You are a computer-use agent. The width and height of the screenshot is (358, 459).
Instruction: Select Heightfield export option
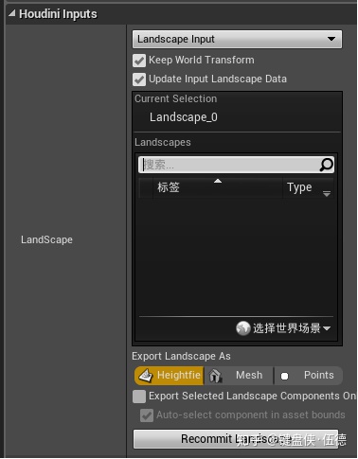tap(170, 376)
